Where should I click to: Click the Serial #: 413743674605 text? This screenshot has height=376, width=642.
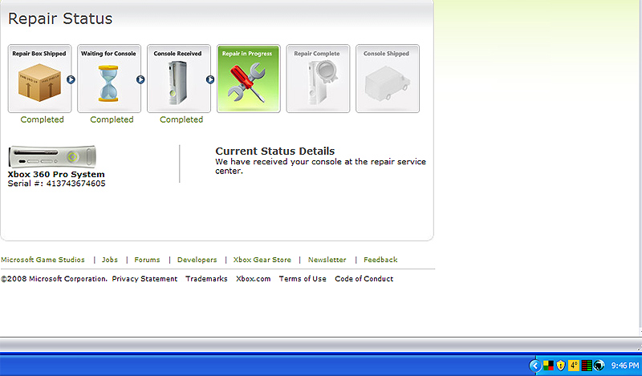point(56,184)
